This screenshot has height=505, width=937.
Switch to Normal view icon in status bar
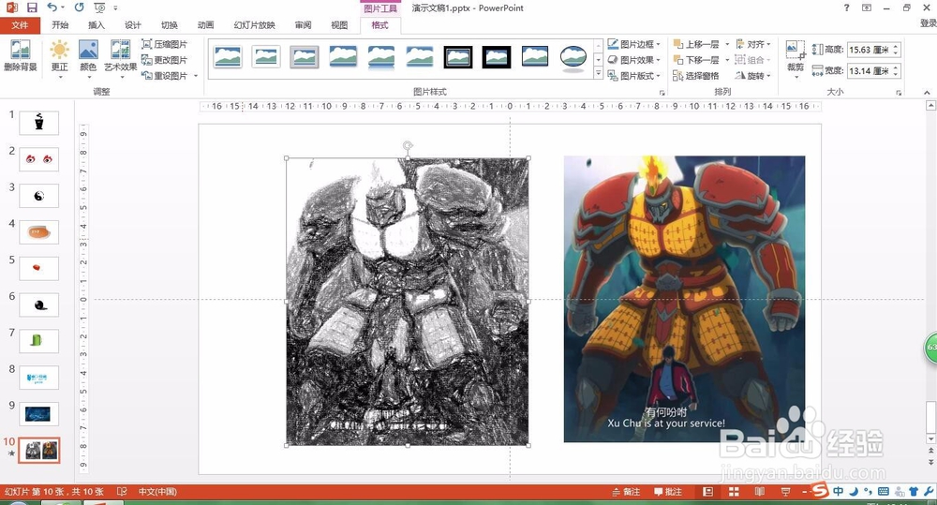pos(708,492)
